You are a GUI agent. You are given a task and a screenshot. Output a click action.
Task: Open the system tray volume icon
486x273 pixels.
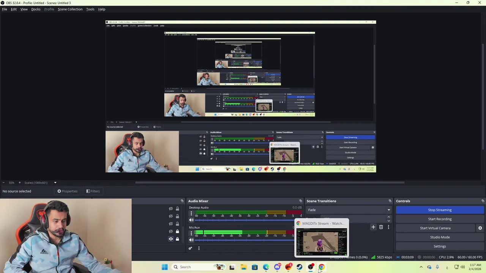click(x=462, y=267)
